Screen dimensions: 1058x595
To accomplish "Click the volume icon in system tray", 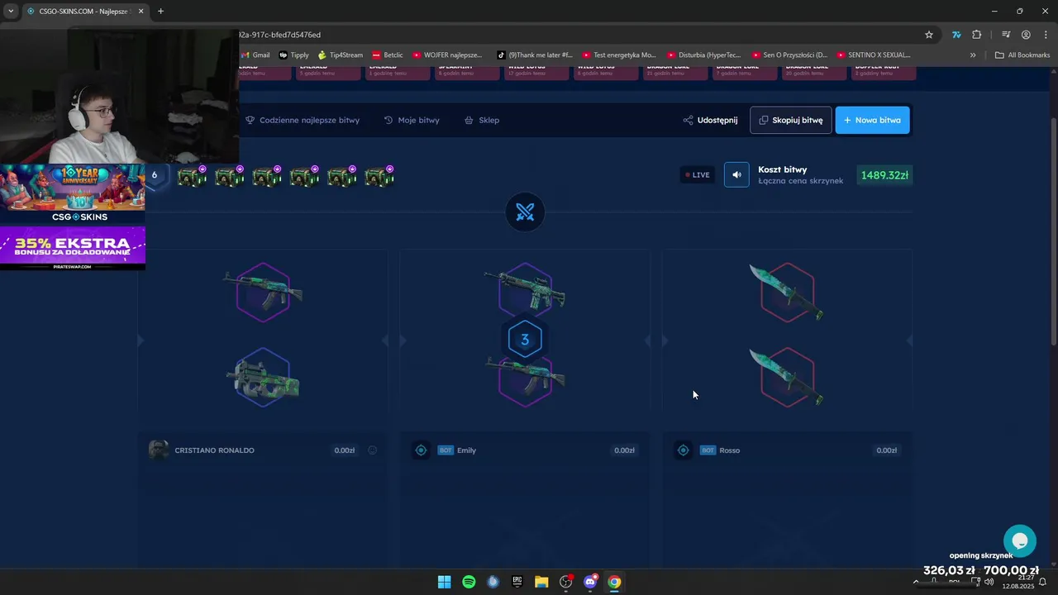I will pos(989,582).
